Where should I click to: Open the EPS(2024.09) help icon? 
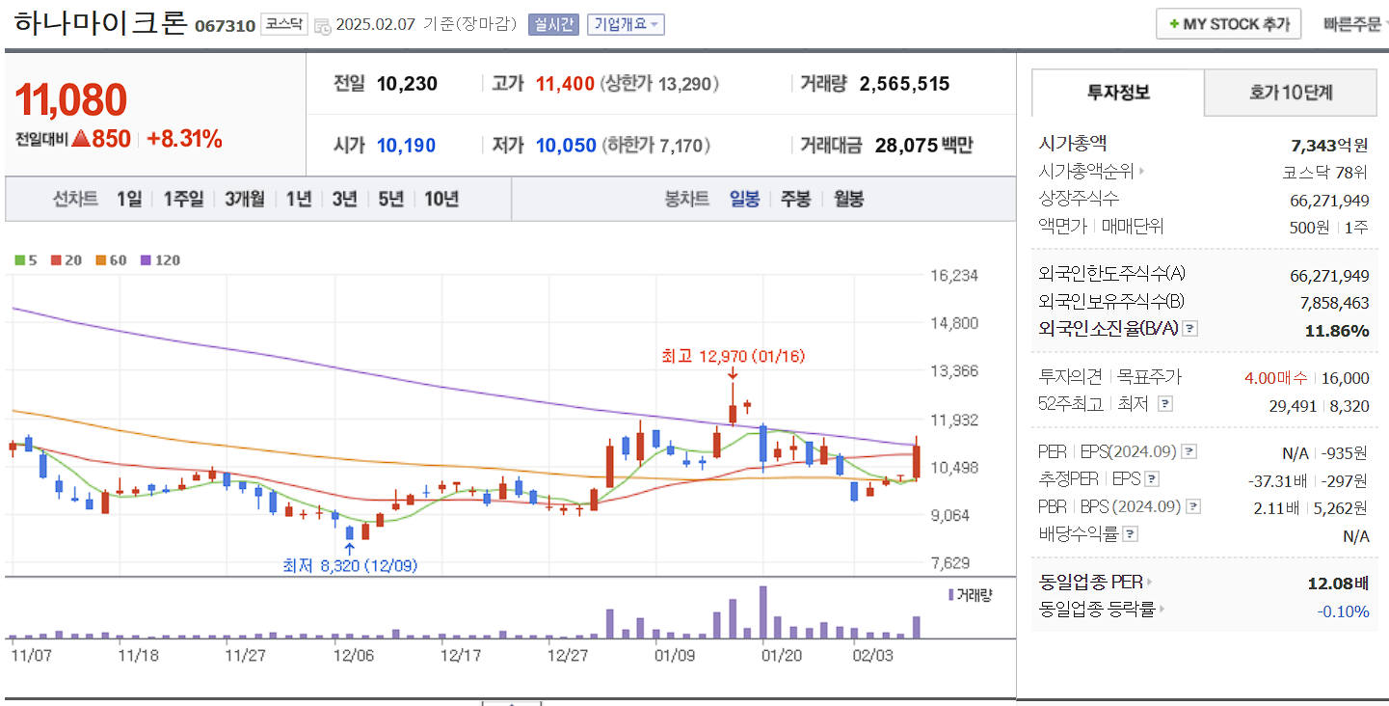[x=1189, y=451]
